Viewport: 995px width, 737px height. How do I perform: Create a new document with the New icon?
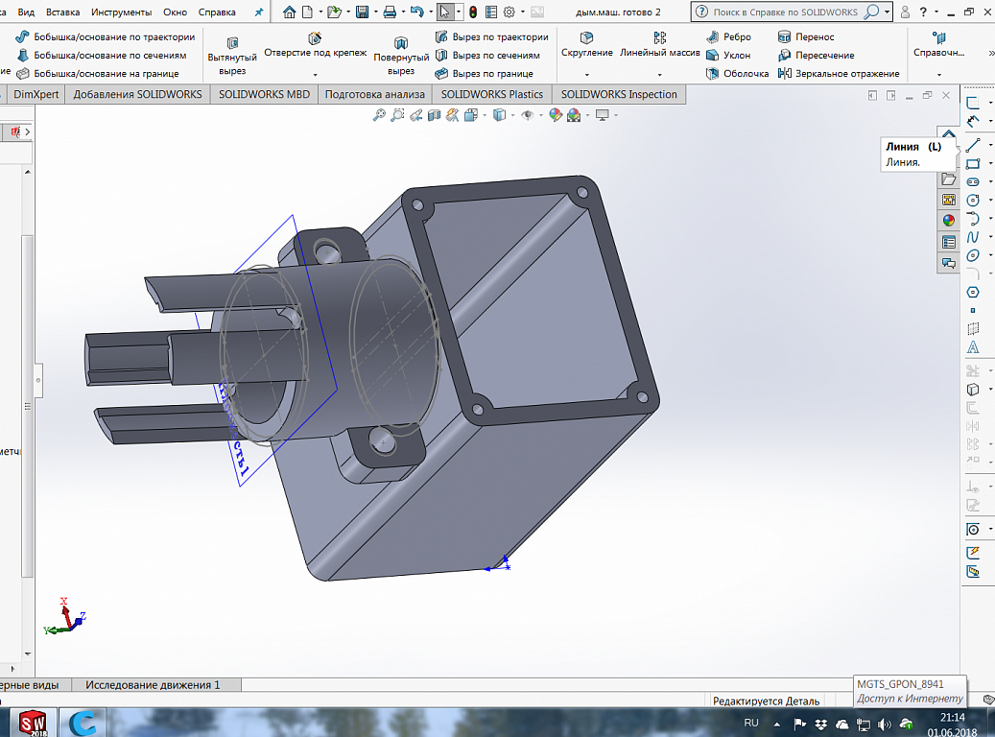tap(307, 12)
